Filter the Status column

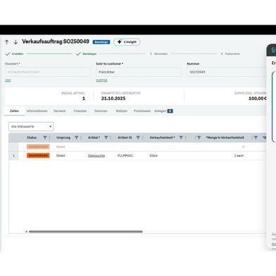[x=45, y=137]
